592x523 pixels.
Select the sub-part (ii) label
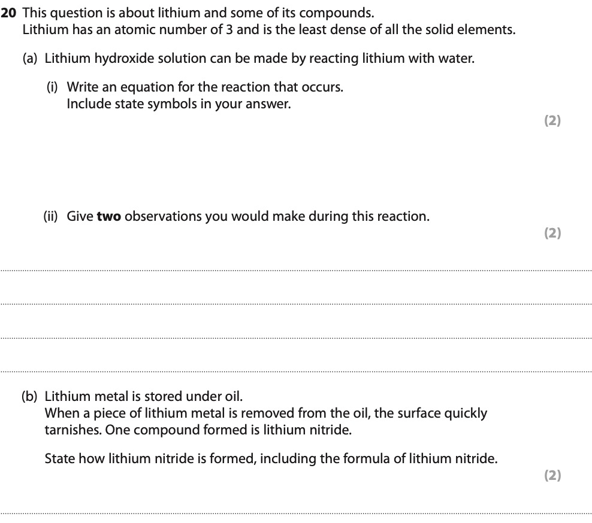50,217
